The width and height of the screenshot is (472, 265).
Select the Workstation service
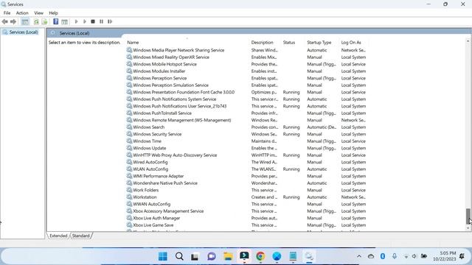click(145, 197)
